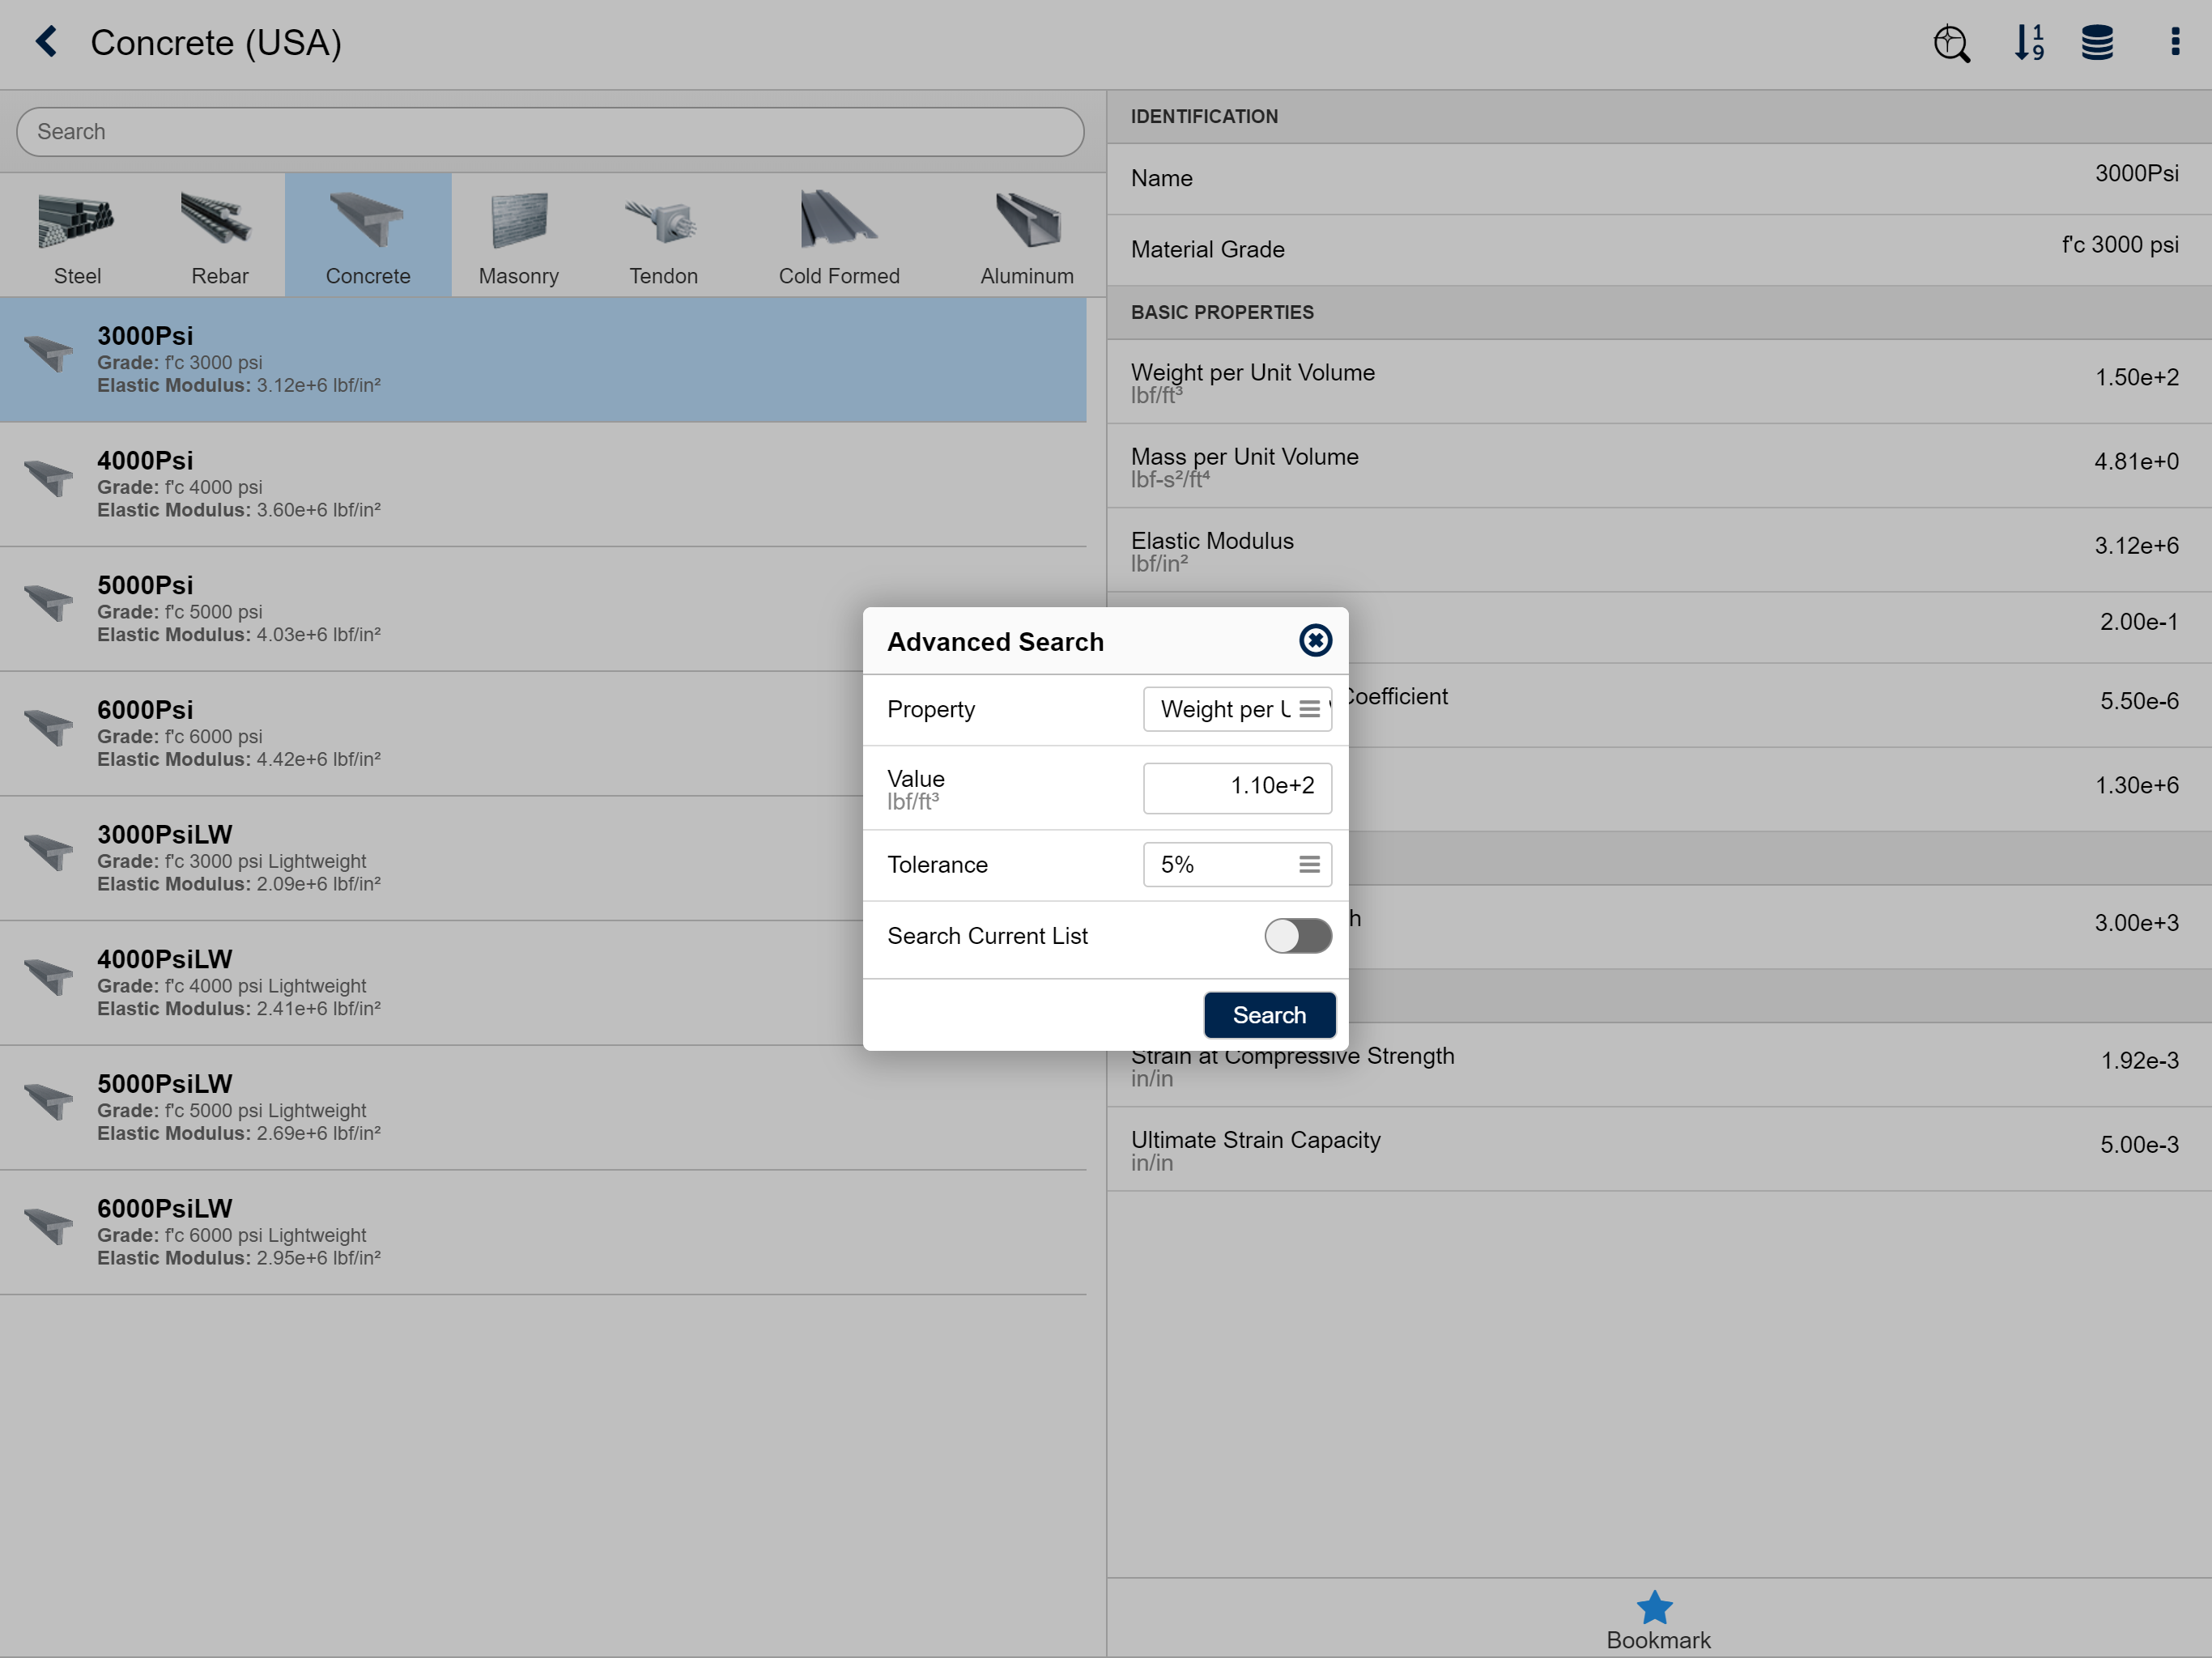Close the Advanced Search dialog
This screenshot has width=2212, height=1658.
click(1315, 640)
